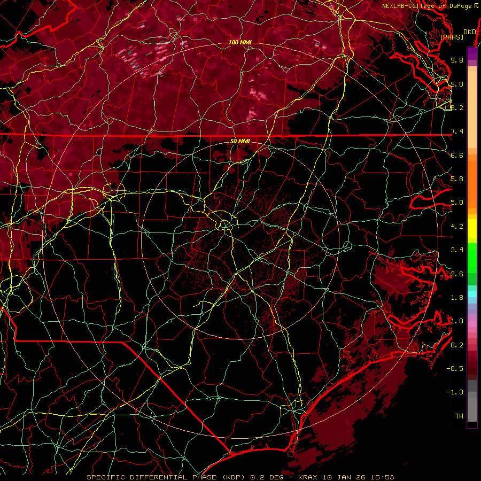Click the purple top segment of color scale

click(472, 53)
